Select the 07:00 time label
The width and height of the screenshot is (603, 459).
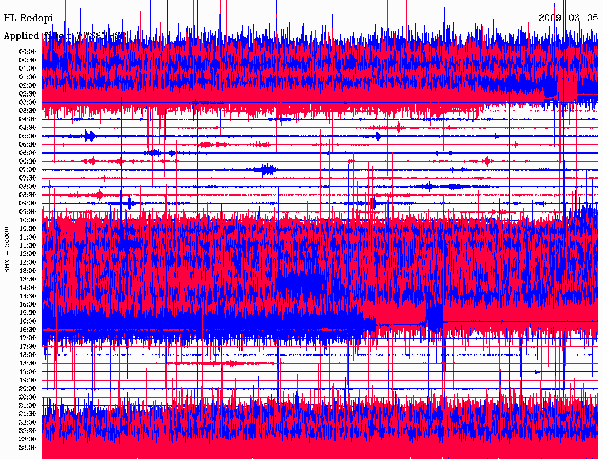pos(28,170)
